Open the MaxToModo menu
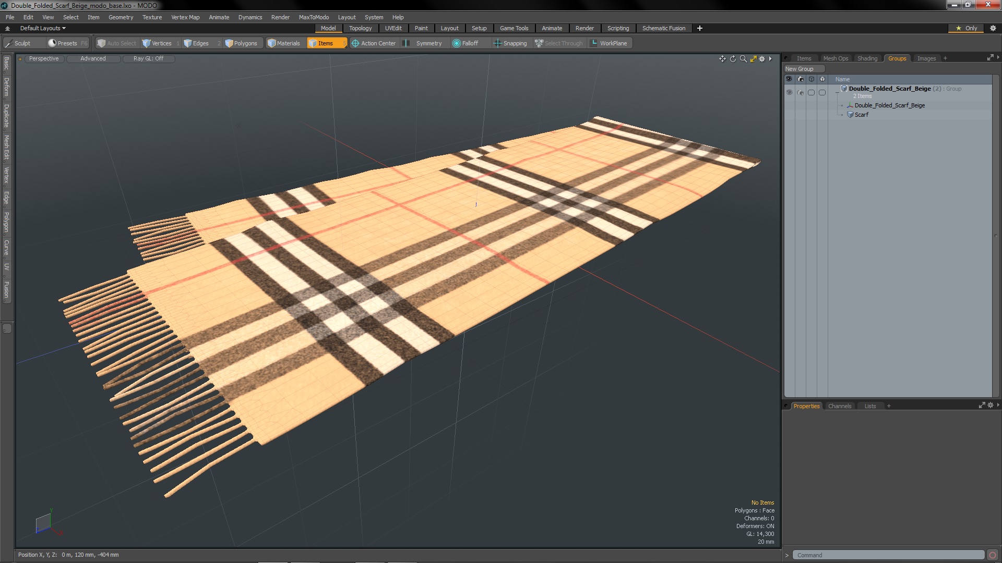 click(x=314, y=17)
